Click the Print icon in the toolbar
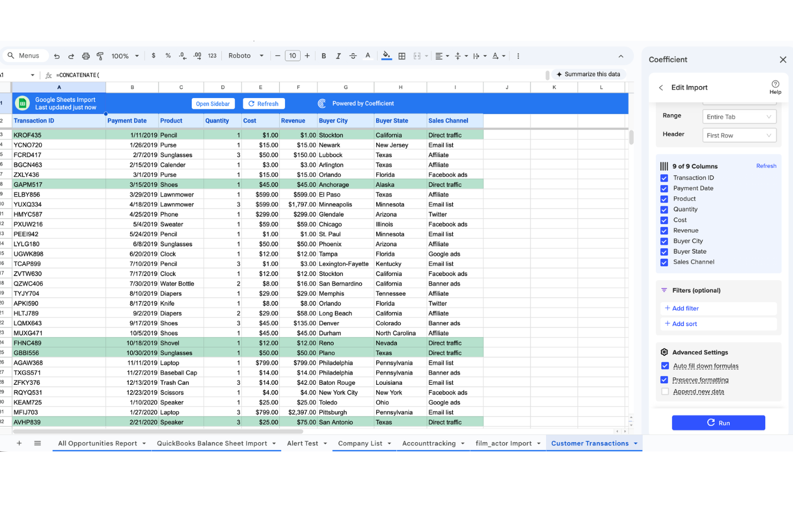793x529 pixels. pos(86,55)
